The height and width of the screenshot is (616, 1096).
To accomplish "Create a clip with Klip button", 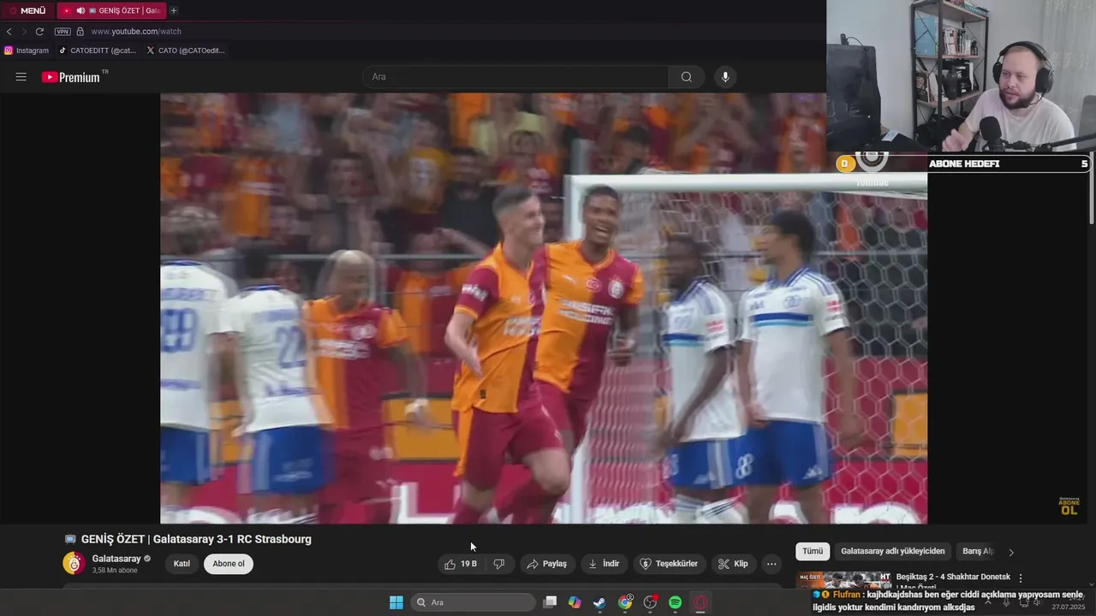I will [733, 564].
